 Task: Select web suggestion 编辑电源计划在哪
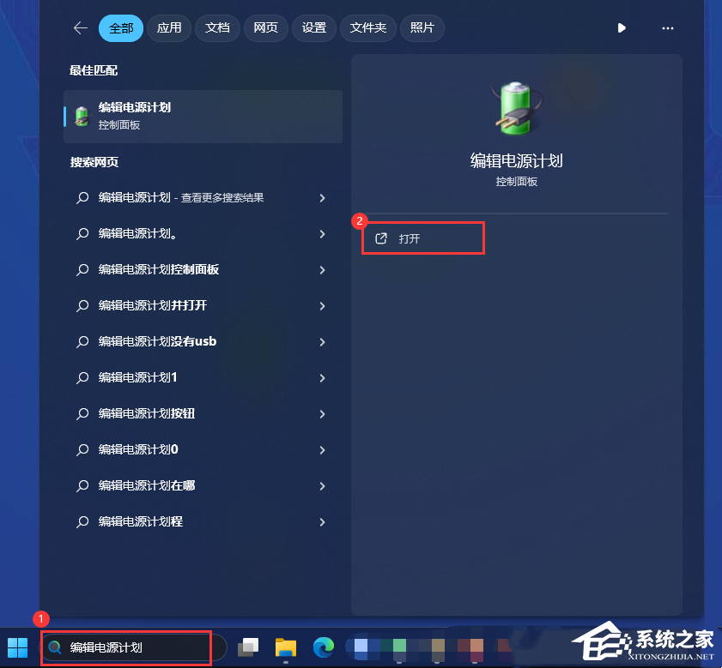[x=201, y=486]
